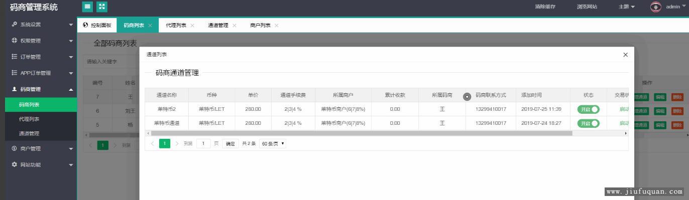Click the dialog scrollbar right arrow
Image resolution: width=689 pixels, height=200 pixels.
(626, 133)
